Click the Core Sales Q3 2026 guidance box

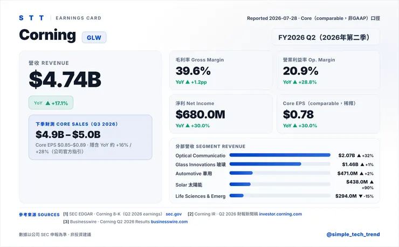tap(91, 138)
